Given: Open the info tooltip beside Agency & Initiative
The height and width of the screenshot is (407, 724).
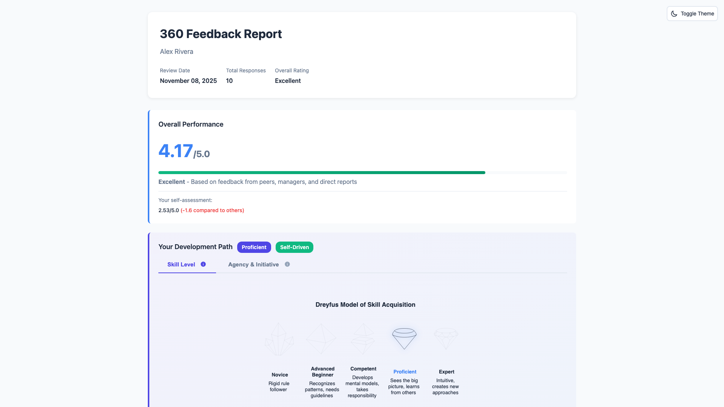Looking at the screenshot, I should (287, 264).
